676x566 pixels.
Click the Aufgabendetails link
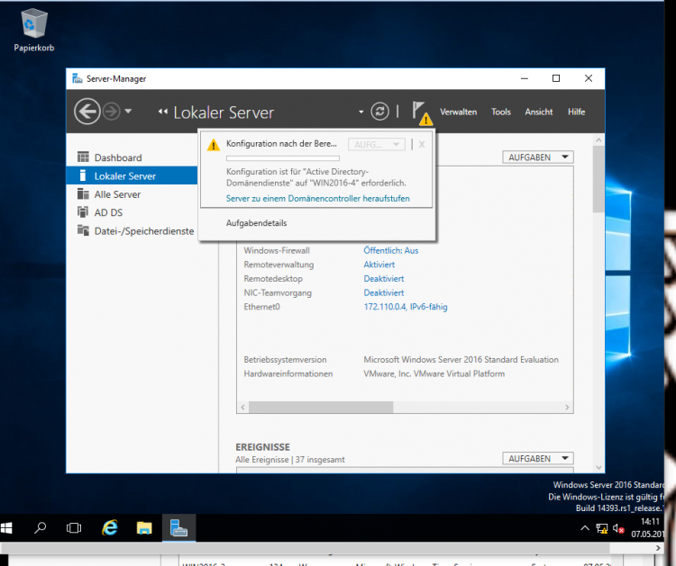click(256, 223)
